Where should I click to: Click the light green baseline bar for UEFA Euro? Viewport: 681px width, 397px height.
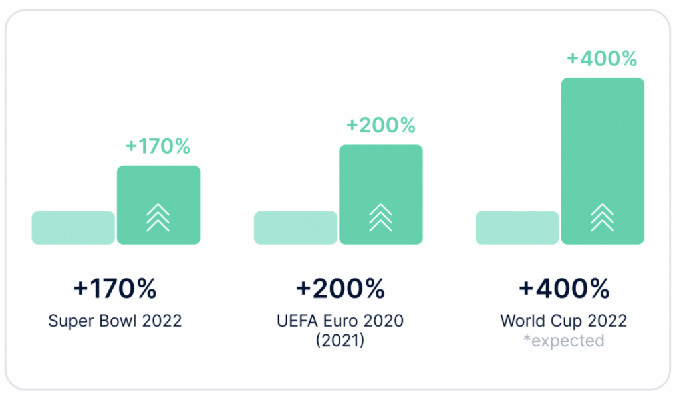296,228
